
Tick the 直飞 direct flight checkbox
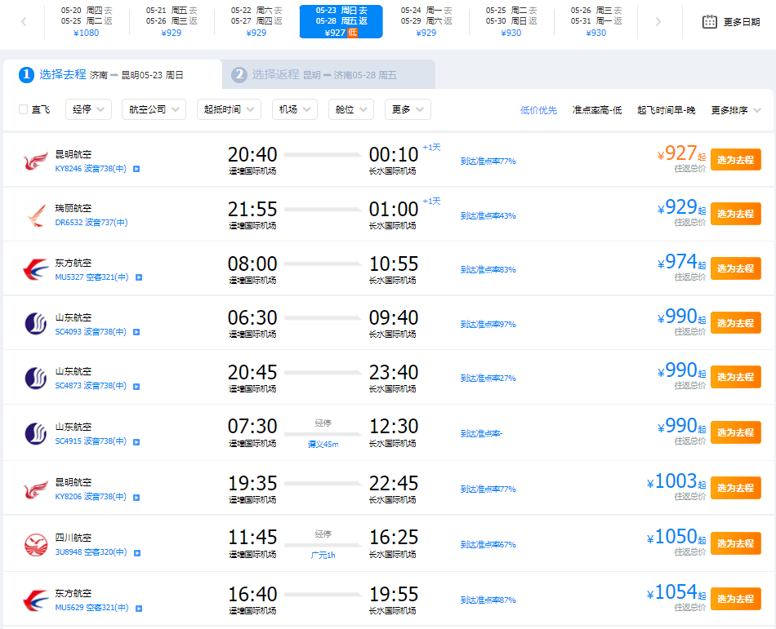23,109
